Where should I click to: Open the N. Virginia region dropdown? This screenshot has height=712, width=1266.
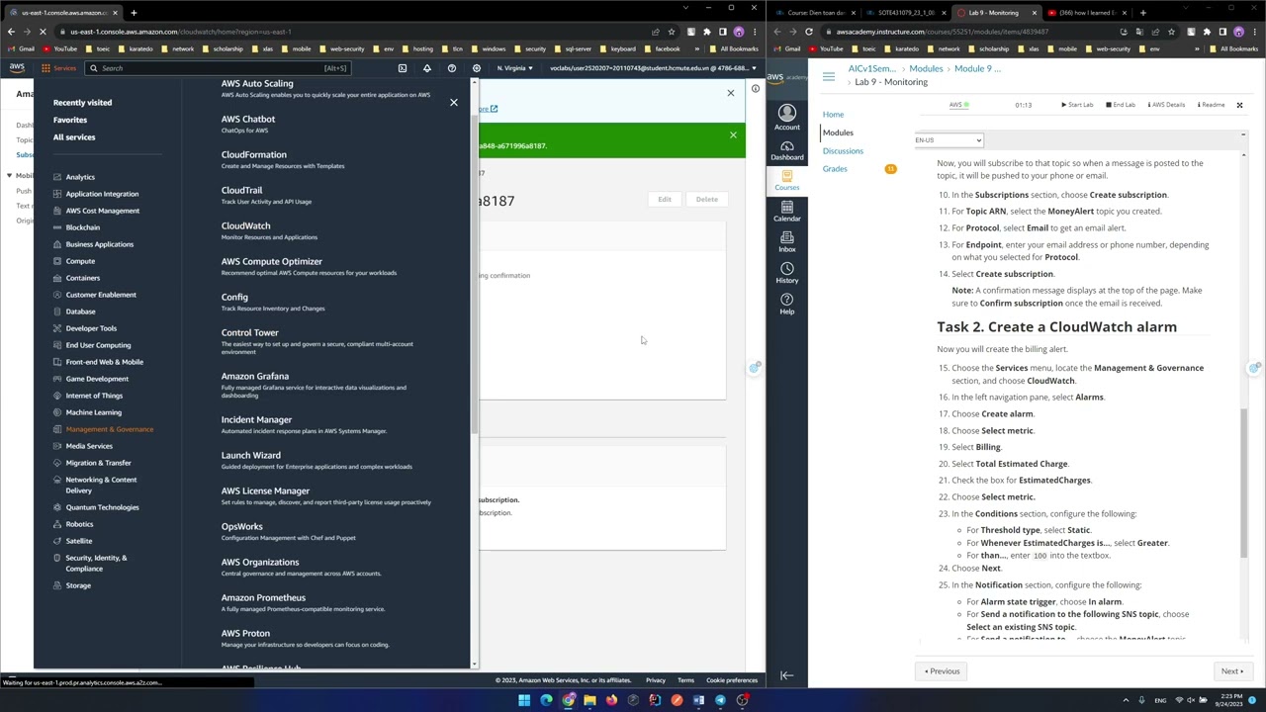(x=514, y=68)
